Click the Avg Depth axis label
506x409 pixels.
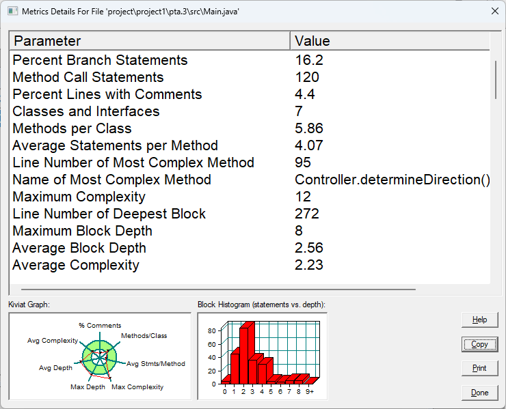point(55,368)
